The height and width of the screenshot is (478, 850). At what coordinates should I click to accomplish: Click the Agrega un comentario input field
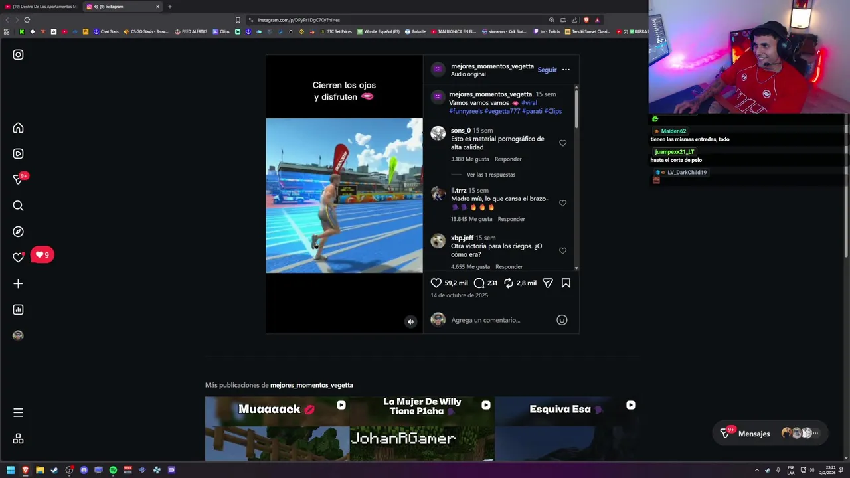[501, 320]
